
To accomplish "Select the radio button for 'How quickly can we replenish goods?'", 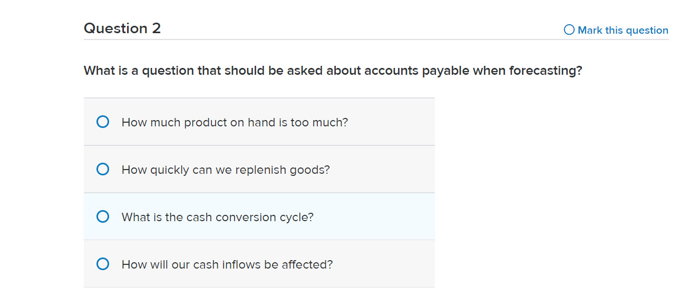I will pyautogui.click(x=103, y=169).
